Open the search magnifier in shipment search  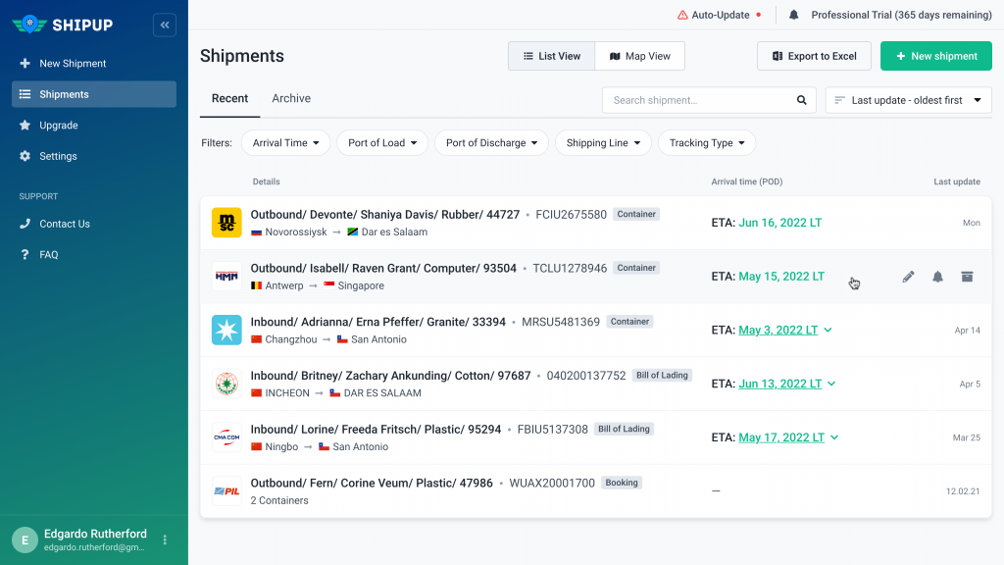point(801,99)
